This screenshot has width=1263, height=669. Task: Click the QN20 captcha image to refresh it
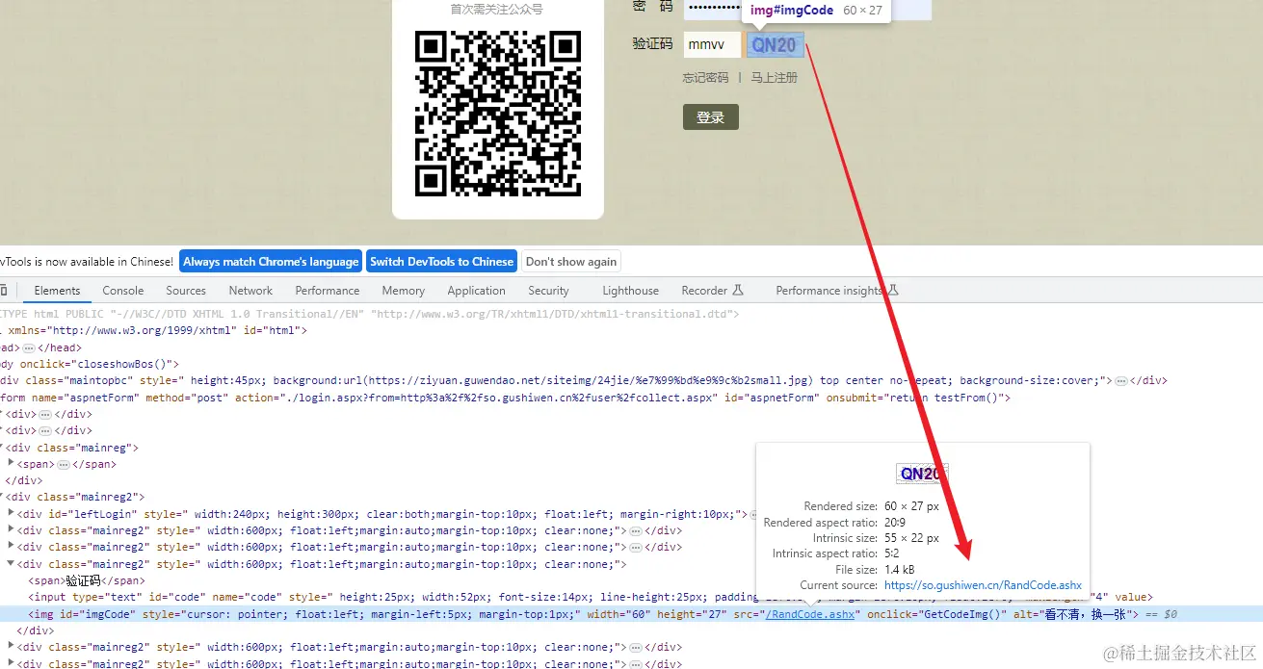(775, 44)
